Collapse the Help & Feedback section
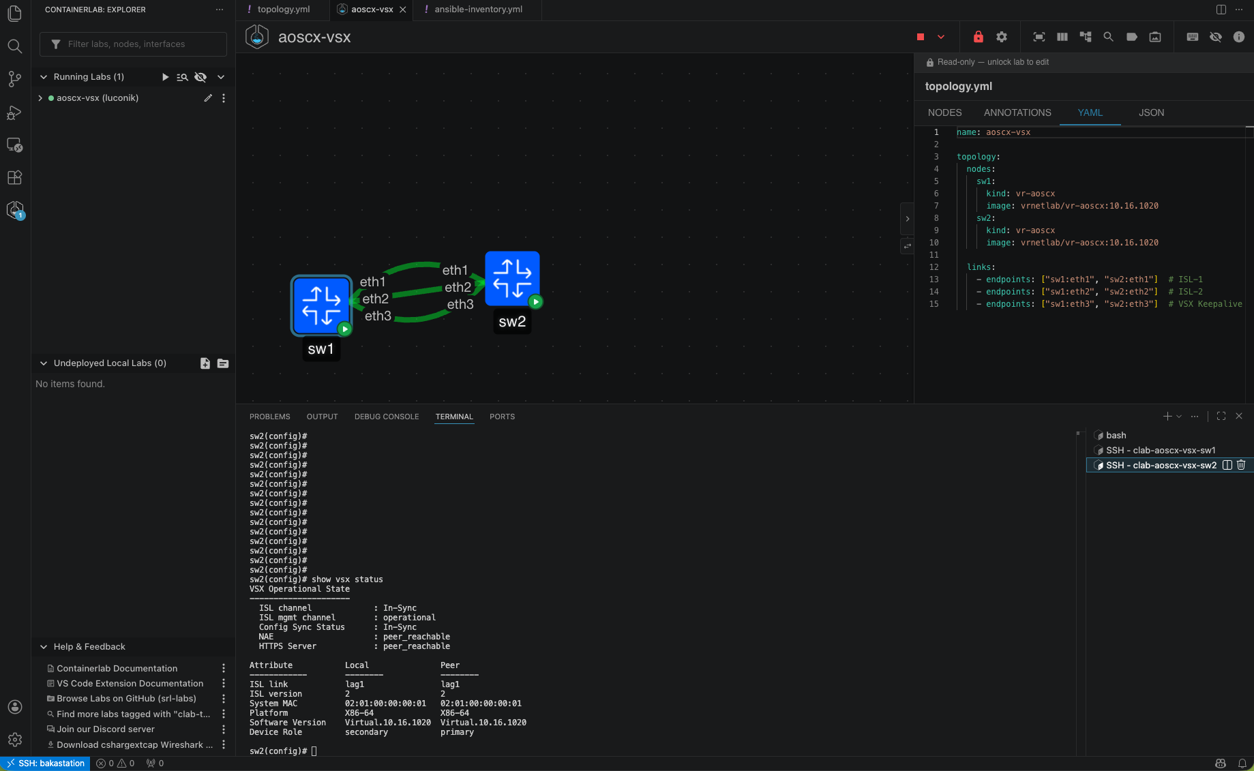The width and height of the screenshot is (1254, 771). (44, 647)
